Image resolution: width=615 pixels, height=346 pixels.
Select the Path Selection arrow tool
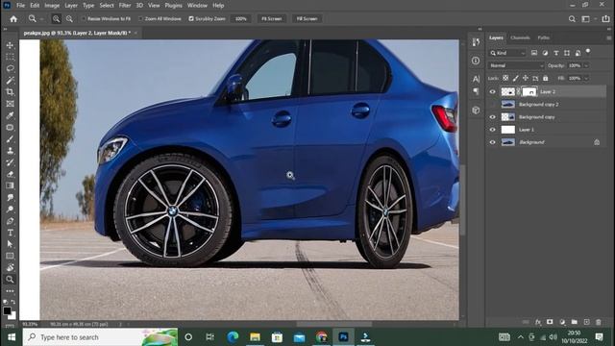[x=11, y=244]
